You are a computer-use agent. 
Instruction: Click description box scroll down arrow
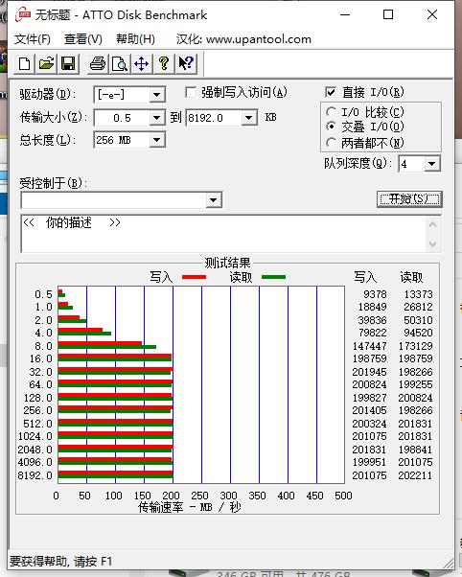(x=433, y=243)
